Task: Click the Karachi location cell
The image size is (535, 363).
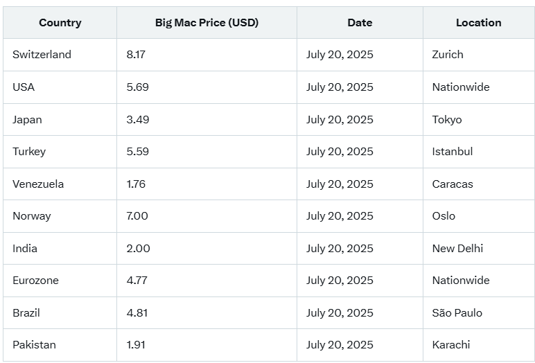Action: point(479,345)
